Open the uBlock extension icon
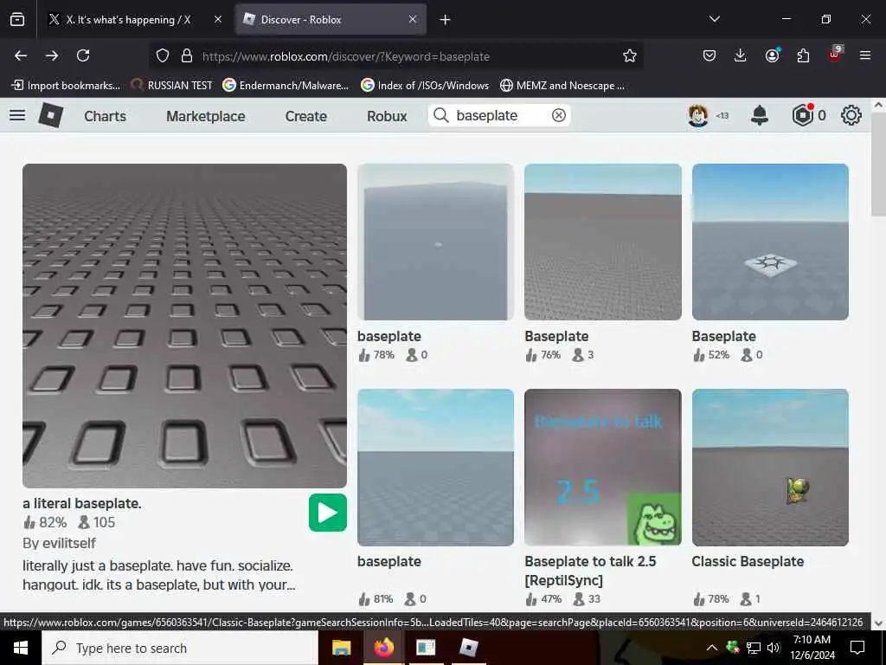886x665 pixels. [835, 55]
